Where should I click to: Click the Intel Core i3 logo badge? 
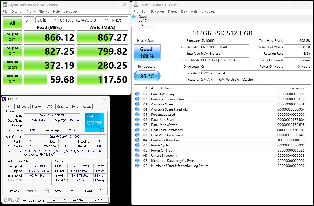click(94, 123)
